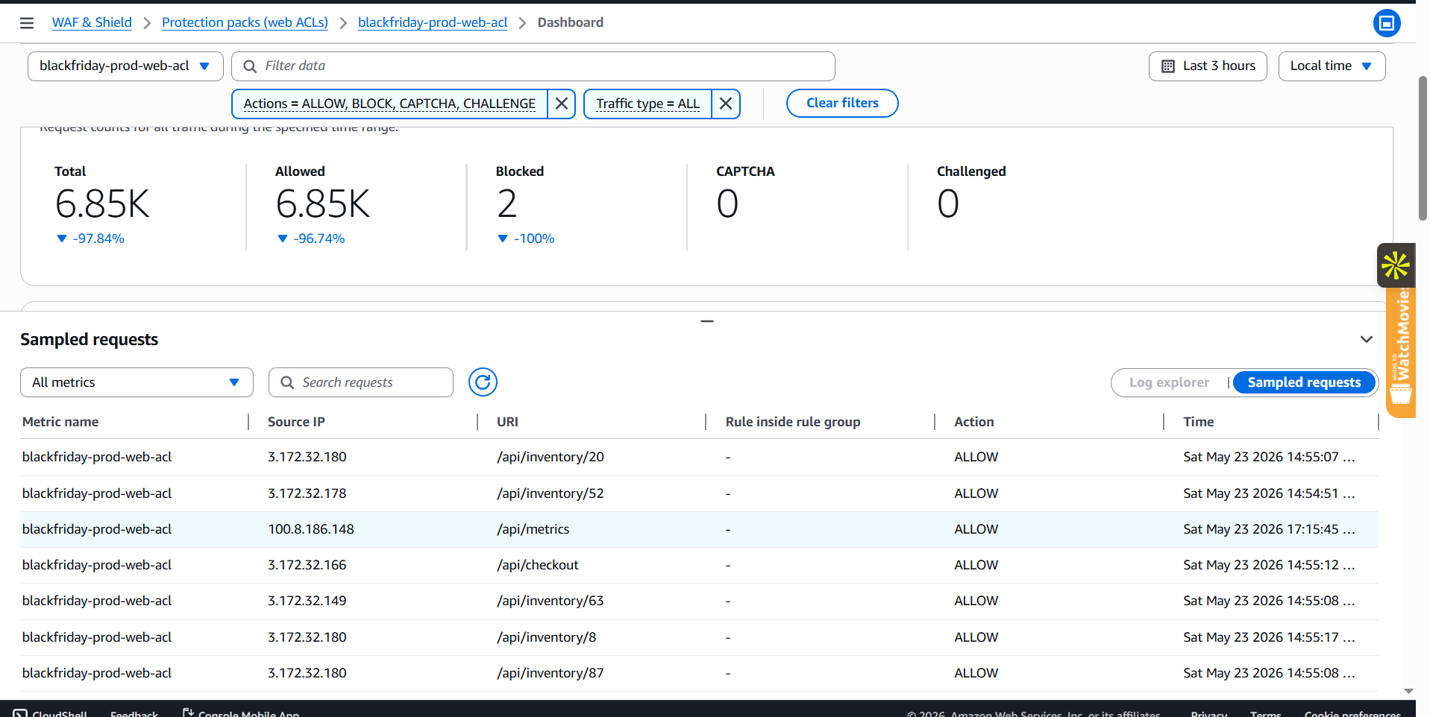Viewport: 1430px width, 717px height.
Task: Select row with Source IP 100.8.186.148
Action: (x=699, y=529)
